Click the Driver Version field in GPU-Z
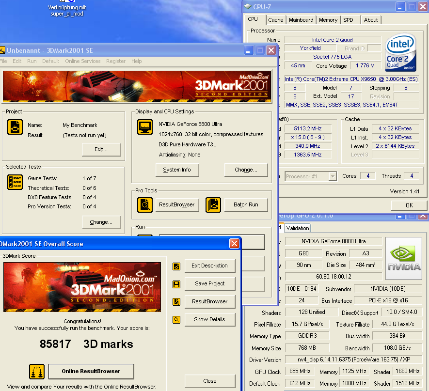This screenshot has height=391, width=429. click(354, 360)
